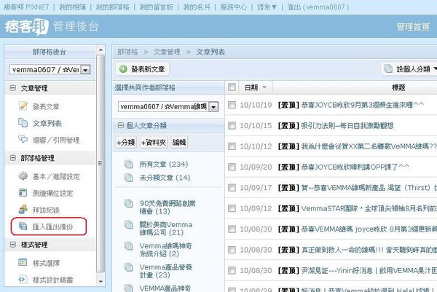This screenshot has height=292, width=437.
Task: Click the sidebar scrollbar down arrow
Action: point(101,281)
